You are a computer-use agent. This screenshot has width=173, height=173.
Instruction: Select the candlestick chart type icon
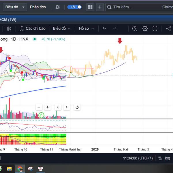9,29
